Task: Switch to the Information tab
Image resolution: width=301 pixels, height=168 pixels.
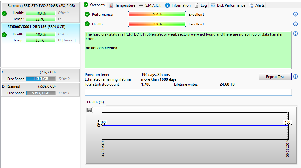Action: [178, 5]
